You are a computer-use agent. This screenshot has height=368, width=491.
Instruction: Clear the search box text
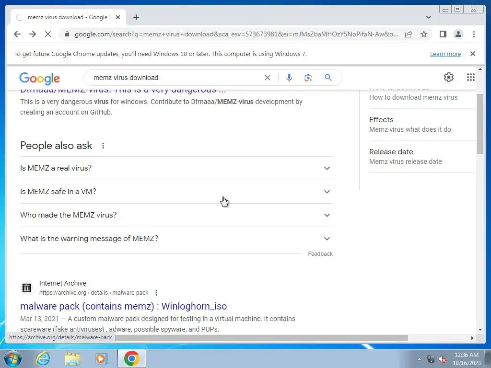click(268, 78)
